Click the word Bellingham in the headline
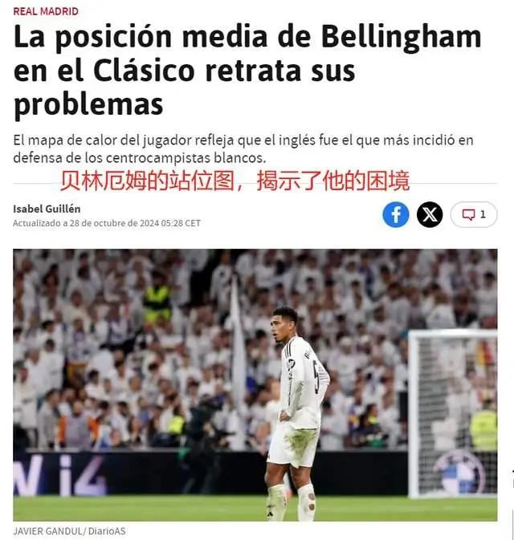514x540 pixels. [x=402, y=38]
